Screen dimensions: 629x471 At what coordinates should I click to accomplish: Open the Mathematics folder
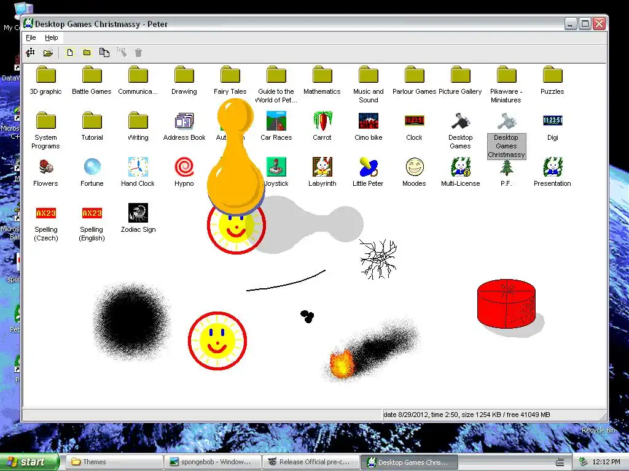pos(322,75)
